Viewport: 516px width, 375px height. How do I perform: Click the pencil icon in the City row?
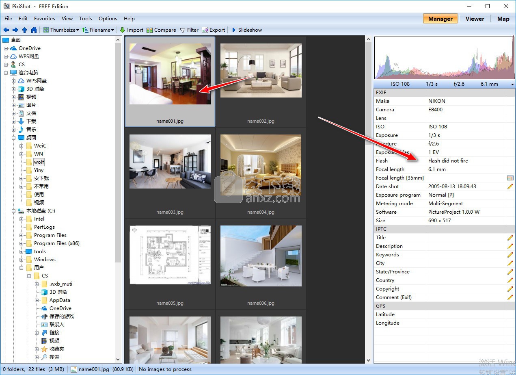pyautogui.click(x=510, y=263)
